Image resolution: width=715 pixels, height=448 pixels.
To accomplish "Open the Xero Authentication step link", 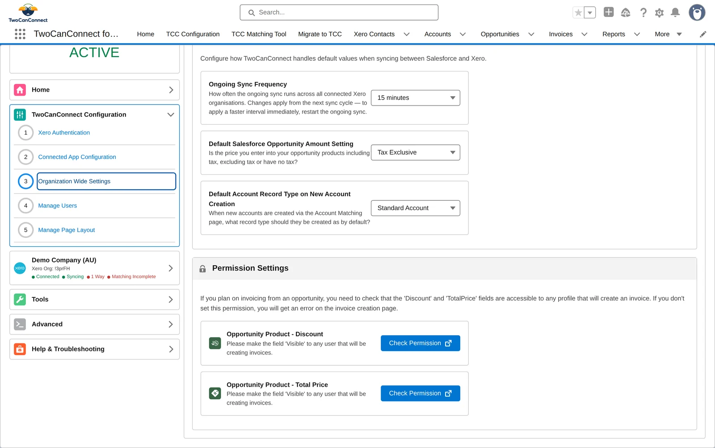I will pyautogui.click(x=64, y=133).
